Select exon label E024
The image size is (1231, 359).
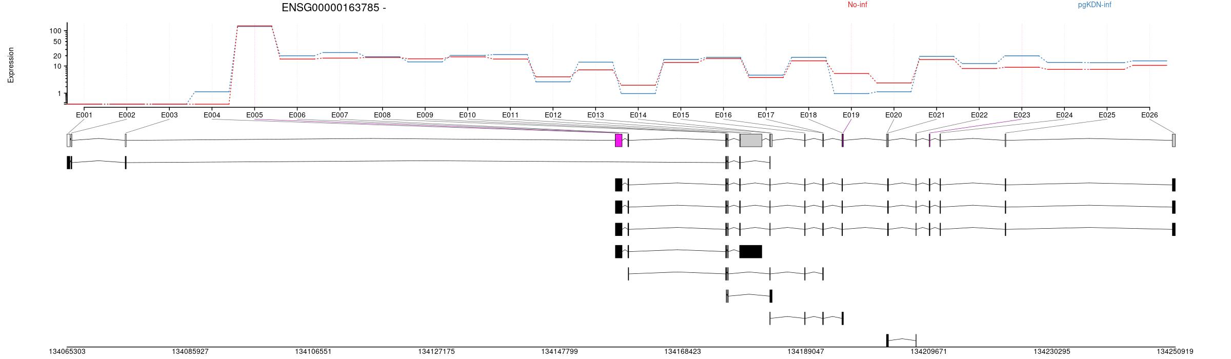[x=1064, y=115]
